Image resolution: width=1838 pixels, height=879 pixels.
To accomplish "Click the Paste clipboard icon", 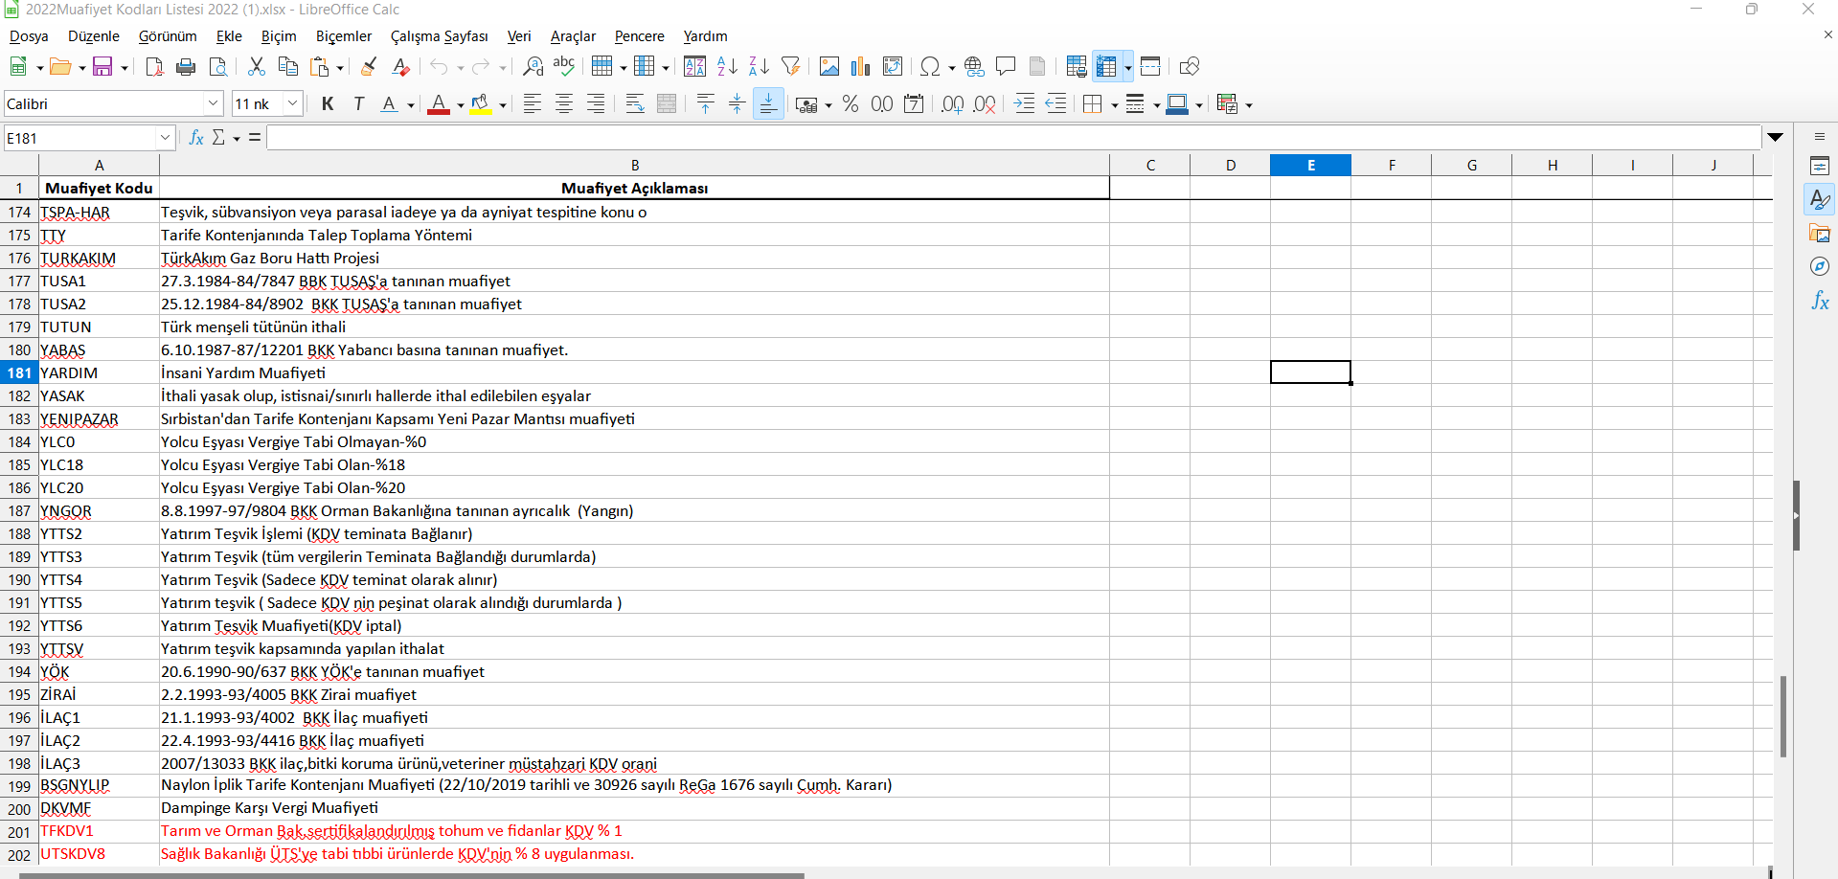I will click(320, 66).
